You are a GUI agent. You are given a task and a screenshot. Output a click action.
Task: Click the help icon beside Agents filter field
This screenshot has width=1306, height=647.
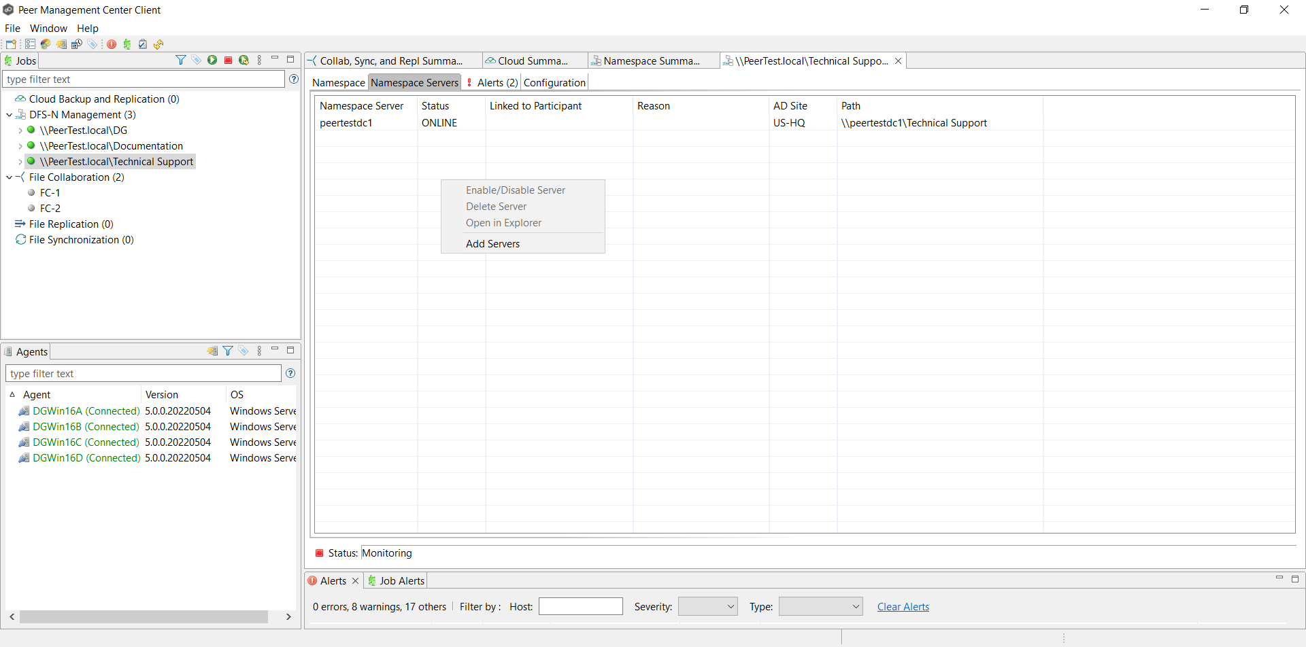[x=290, y=373]
